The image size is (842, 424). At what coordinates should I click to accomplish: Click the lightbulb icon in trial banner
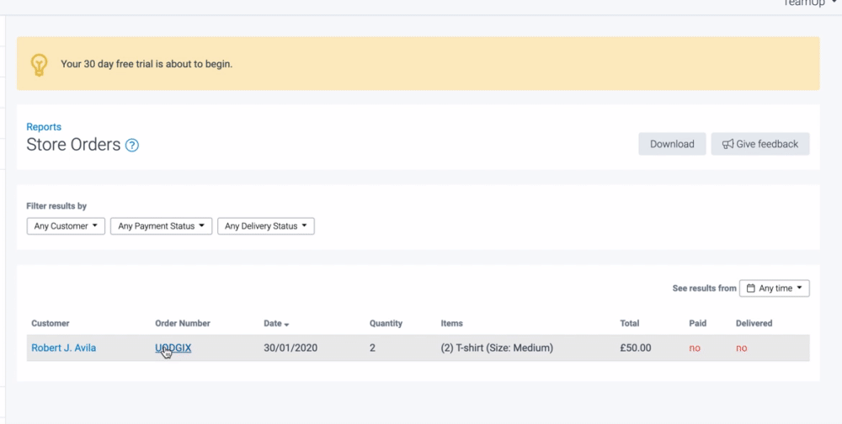tap(39, 64)
